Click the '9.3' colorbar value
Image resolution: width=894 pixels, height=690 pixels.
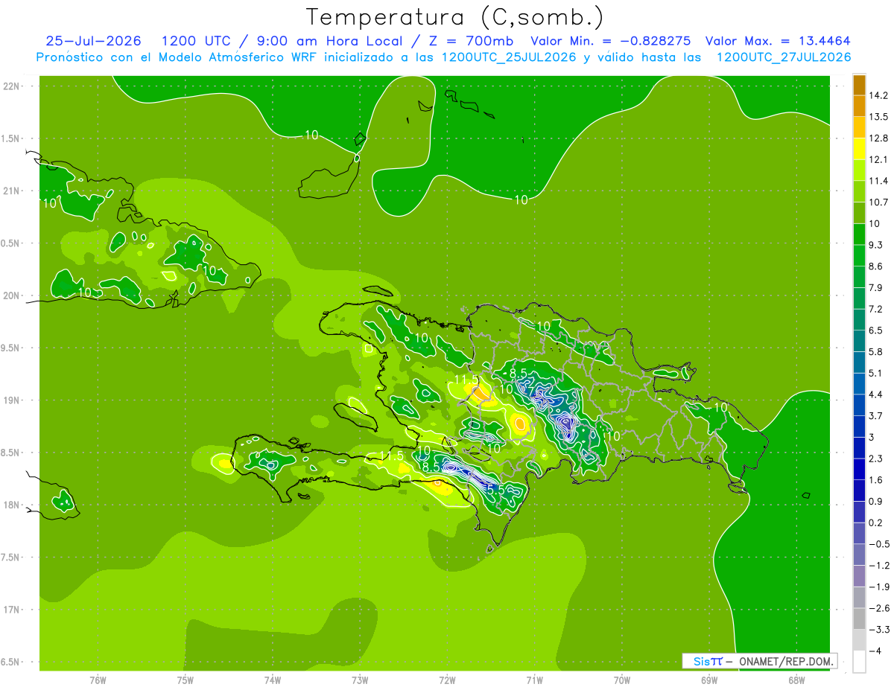876,245
